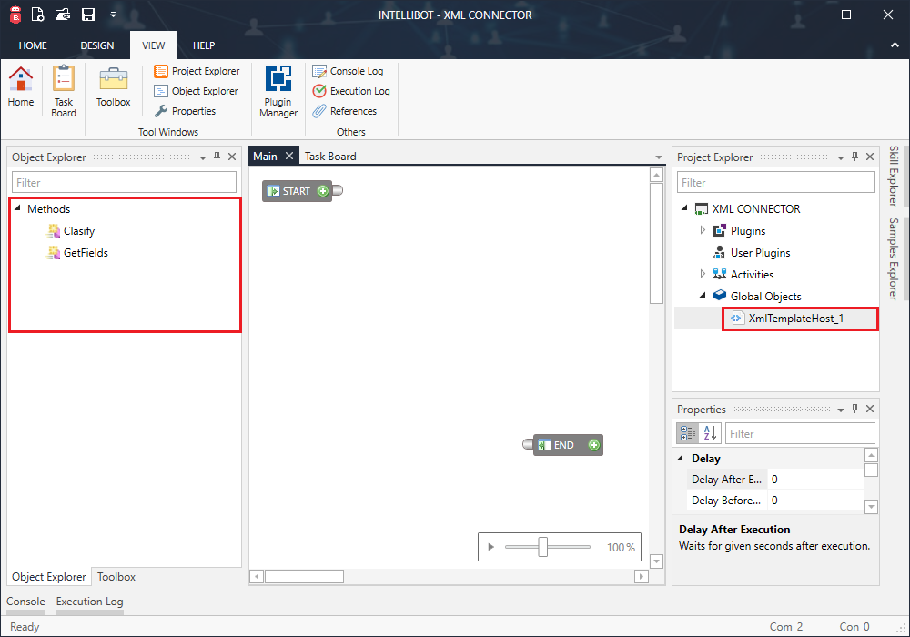Show the Object Explorer tool window
Image resolution: width=910 pixels, height=637 pixels.
[197, 91]
